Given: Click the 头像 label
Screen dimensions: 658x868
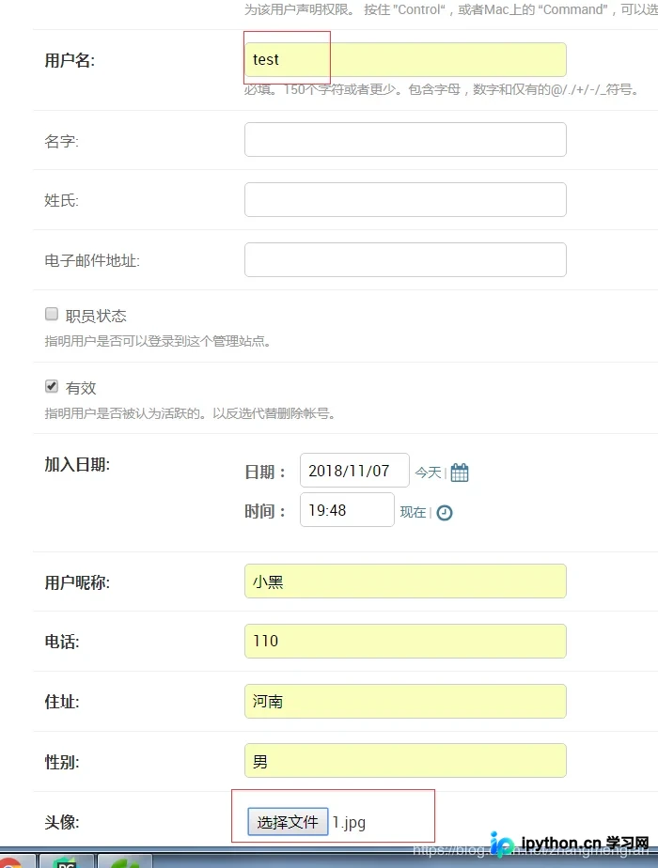Looking at the screenshot, I should pos(61,822).
